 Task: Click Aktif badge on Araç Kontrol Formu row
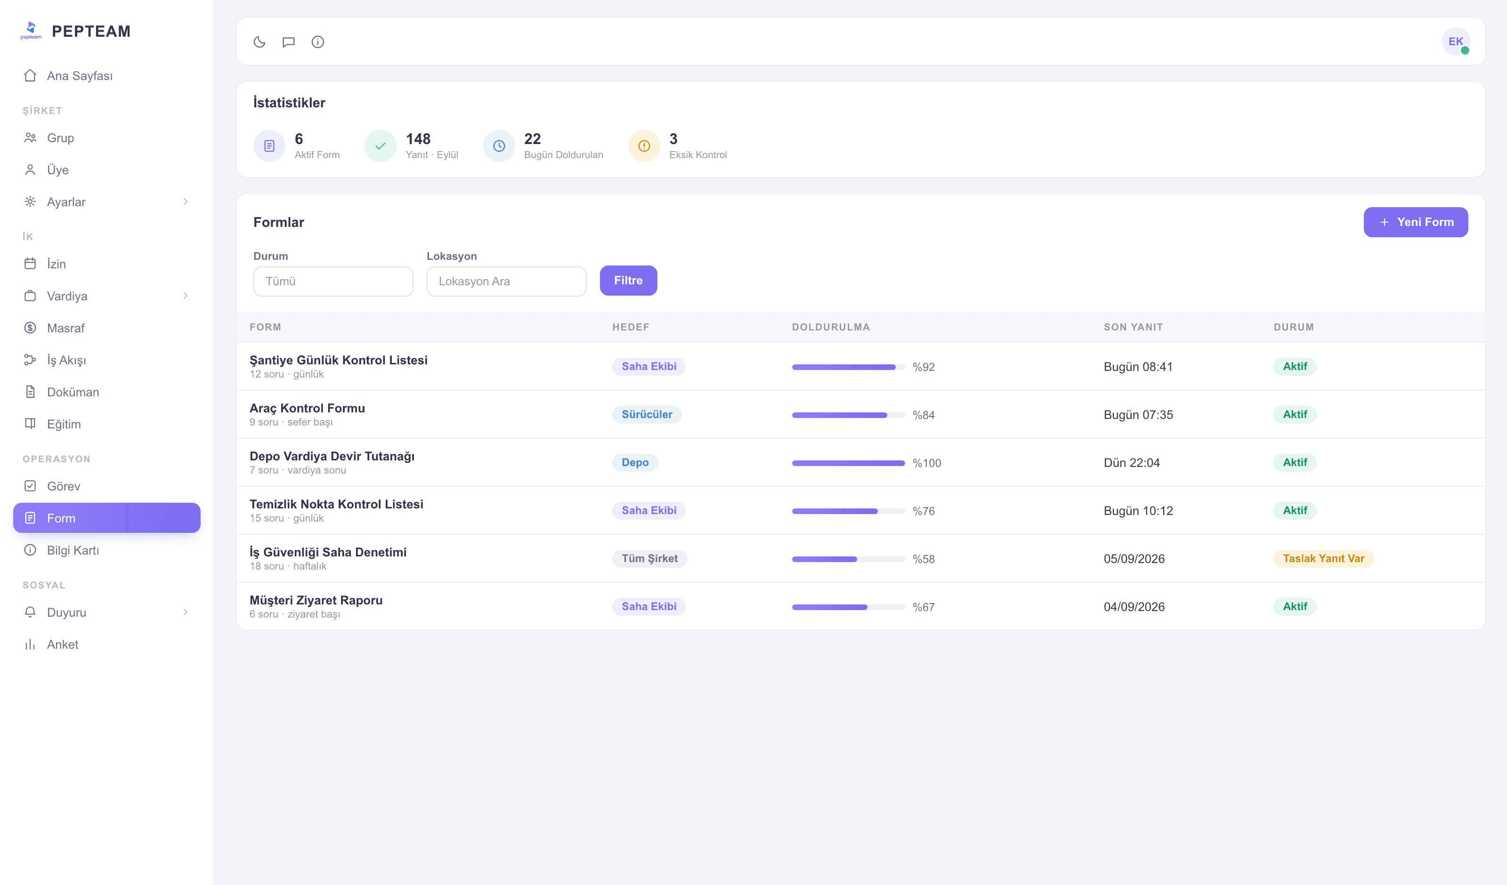click(1295, 414)
